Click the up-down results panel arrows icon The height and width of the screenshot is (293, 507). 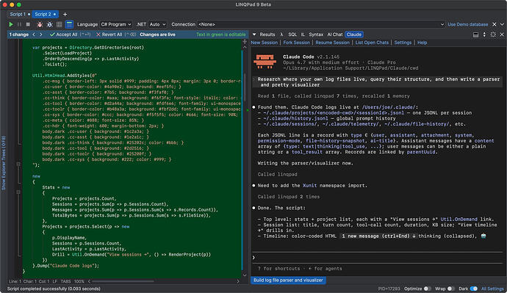tap(484, 35)
